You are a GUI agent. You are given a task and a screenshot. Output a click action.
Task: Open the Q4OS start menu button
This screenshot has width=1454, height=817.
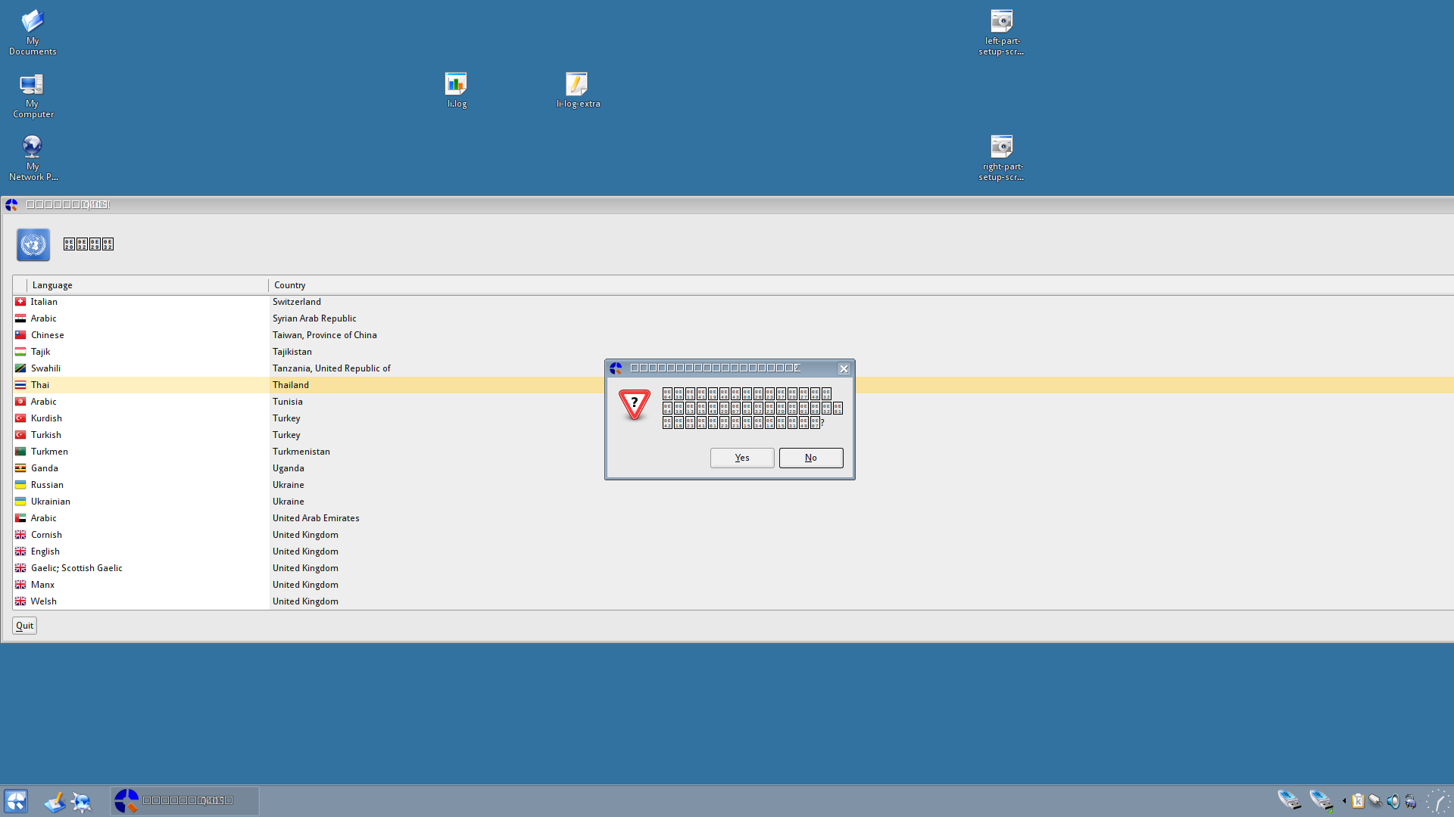coord(16,801)
